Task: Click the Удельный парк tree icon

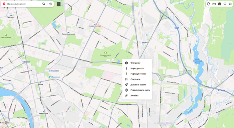Action: pyautogui.click(x=6, y=35)
